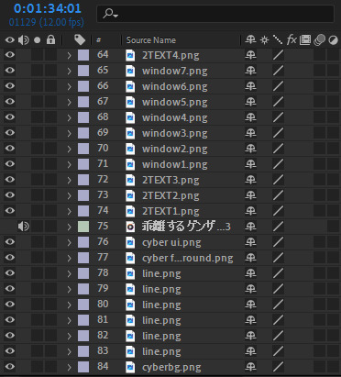Toggle Quality switch for cyber ui.png
The image size is (341, 377).
278,242
